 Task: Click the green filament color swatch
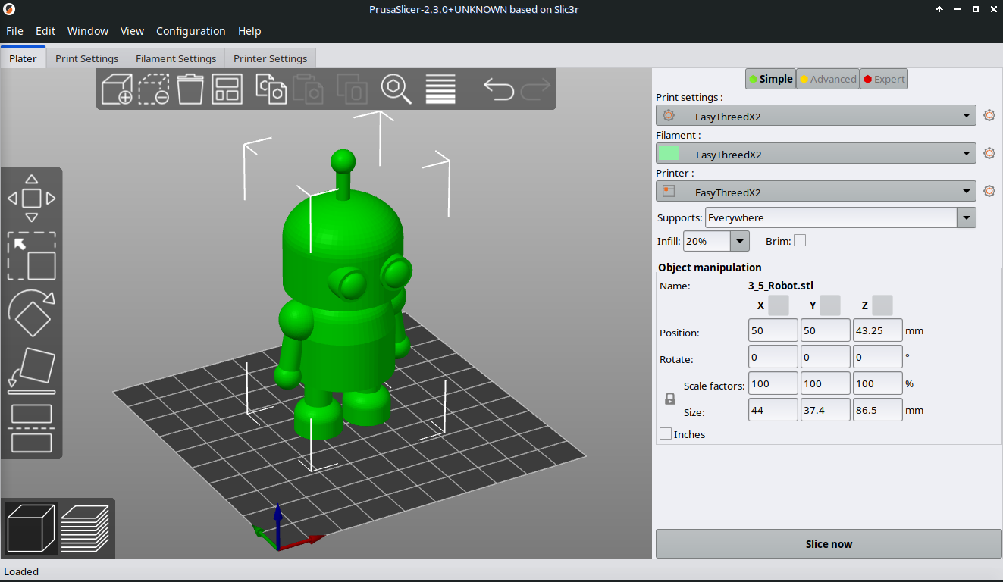tap(669, 154)
